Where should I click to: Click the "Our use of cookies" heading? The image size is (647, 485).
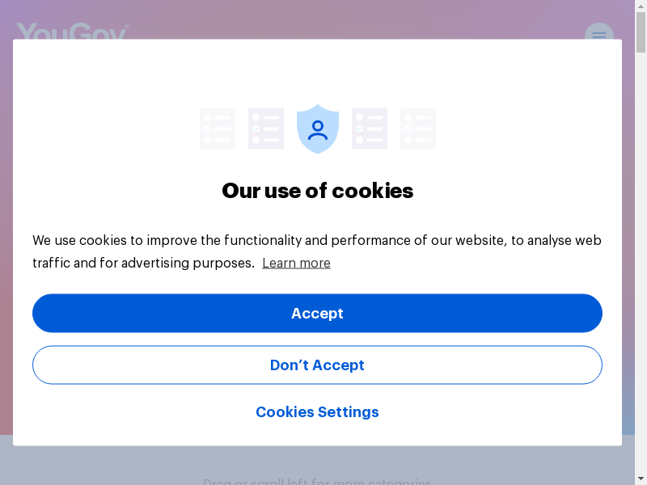point(317,191)
